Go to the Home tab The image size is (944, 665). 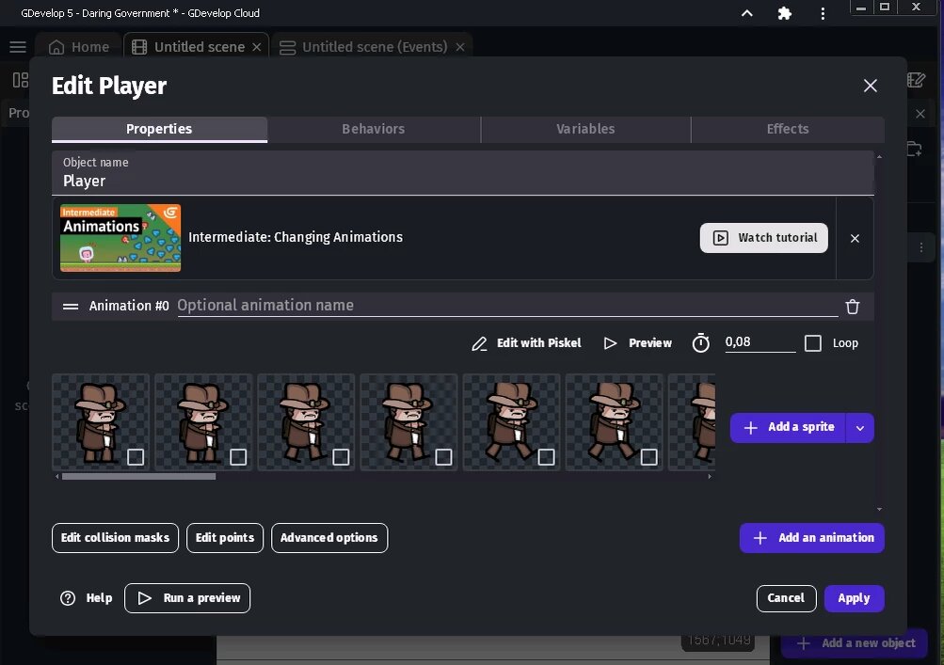(78, 47)
